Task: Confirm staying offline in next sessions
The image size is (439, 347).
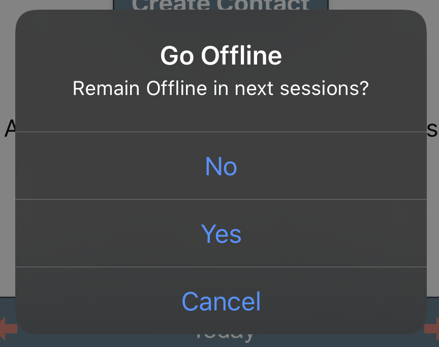Action: click(x=221, y=233)
